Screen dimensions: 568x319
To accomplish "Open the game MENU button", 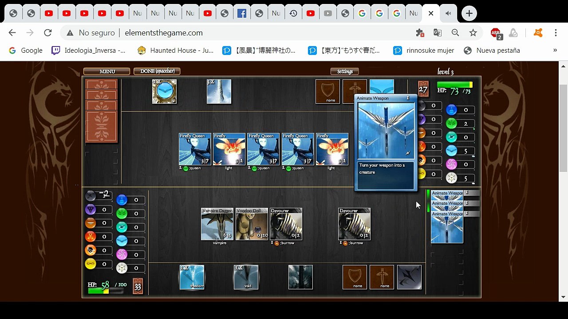I will coord(106,71).
